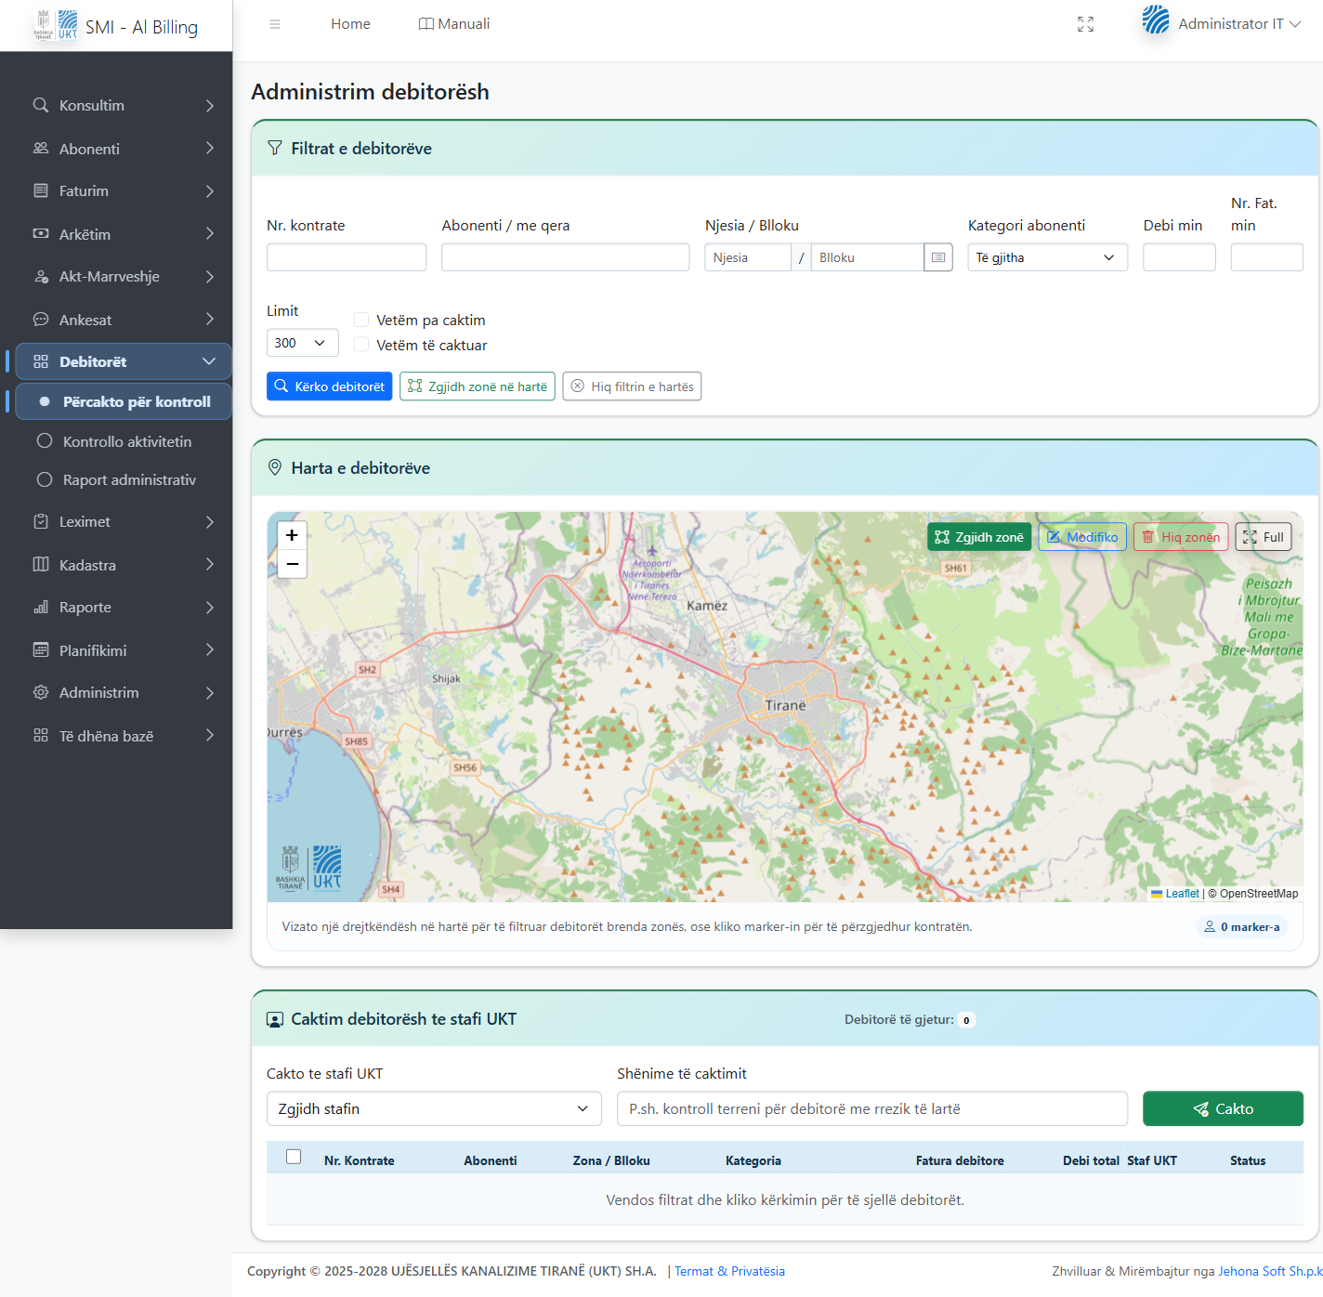
Task: Click the Raporte bar chart icon
Action: pos(41,607)
